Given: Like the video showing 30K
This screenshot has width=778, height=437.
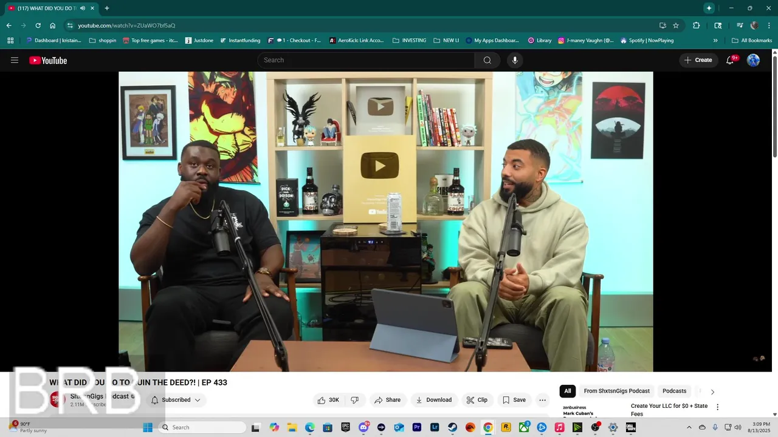Looking at the screenshot, I should (328, 400).
